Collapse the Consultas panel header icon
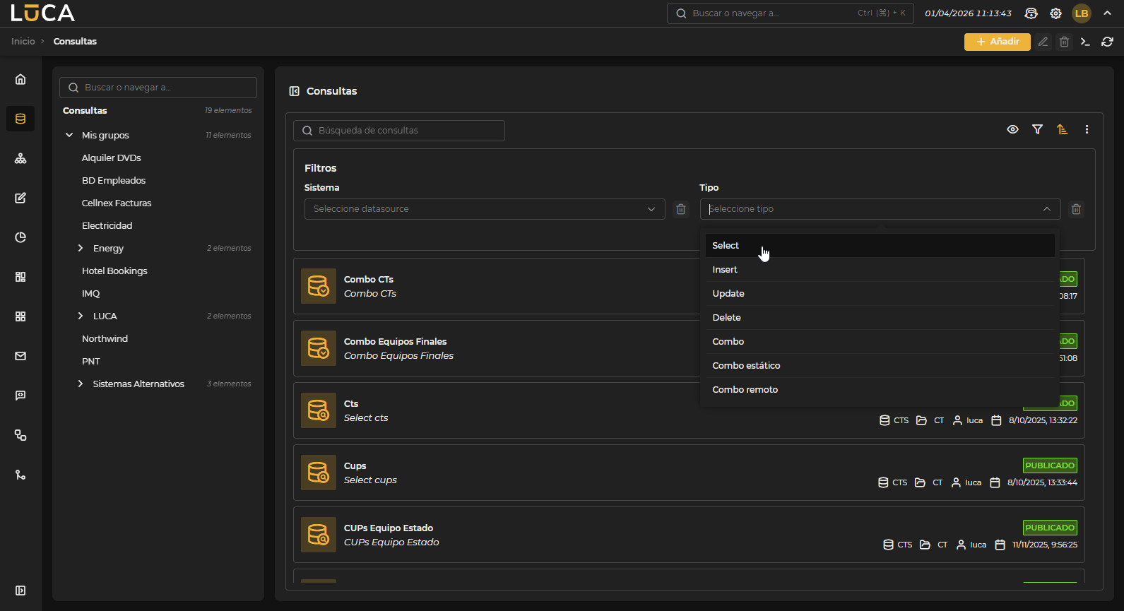 [295, 91]
